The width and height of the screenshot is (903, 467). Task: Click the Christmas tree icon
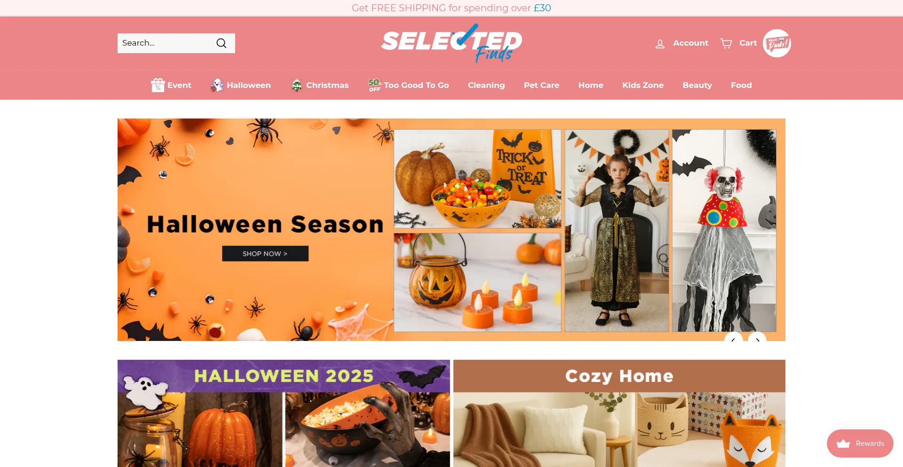(x=296, y=85)
